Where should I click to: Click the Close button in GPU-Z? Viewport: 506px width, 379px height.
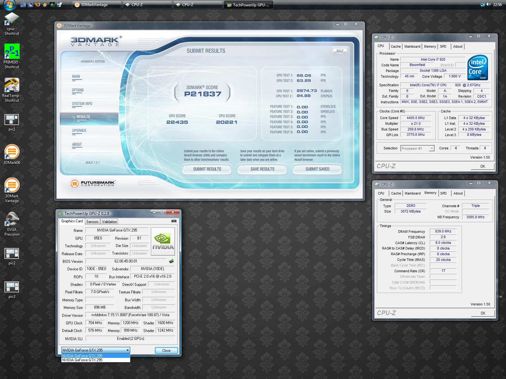[x=166, y=350]
